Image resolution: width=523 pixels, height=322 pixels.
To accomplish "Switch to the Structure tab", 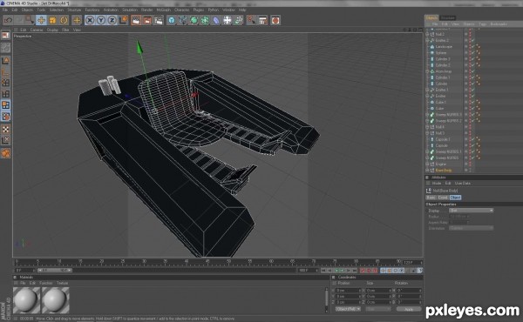I will tap(448, 18).
